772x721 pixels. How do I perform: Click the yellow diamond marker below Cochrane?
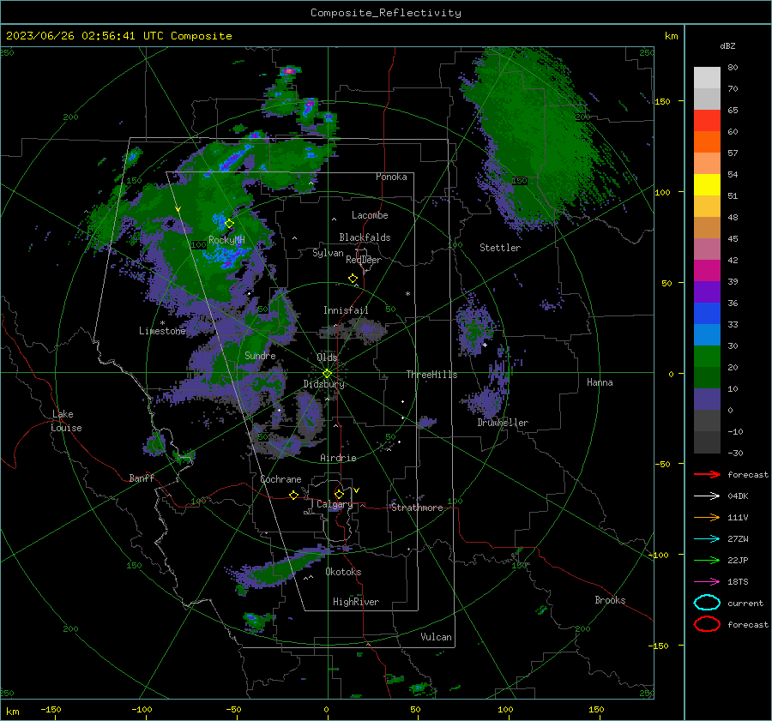coord(294,495)
